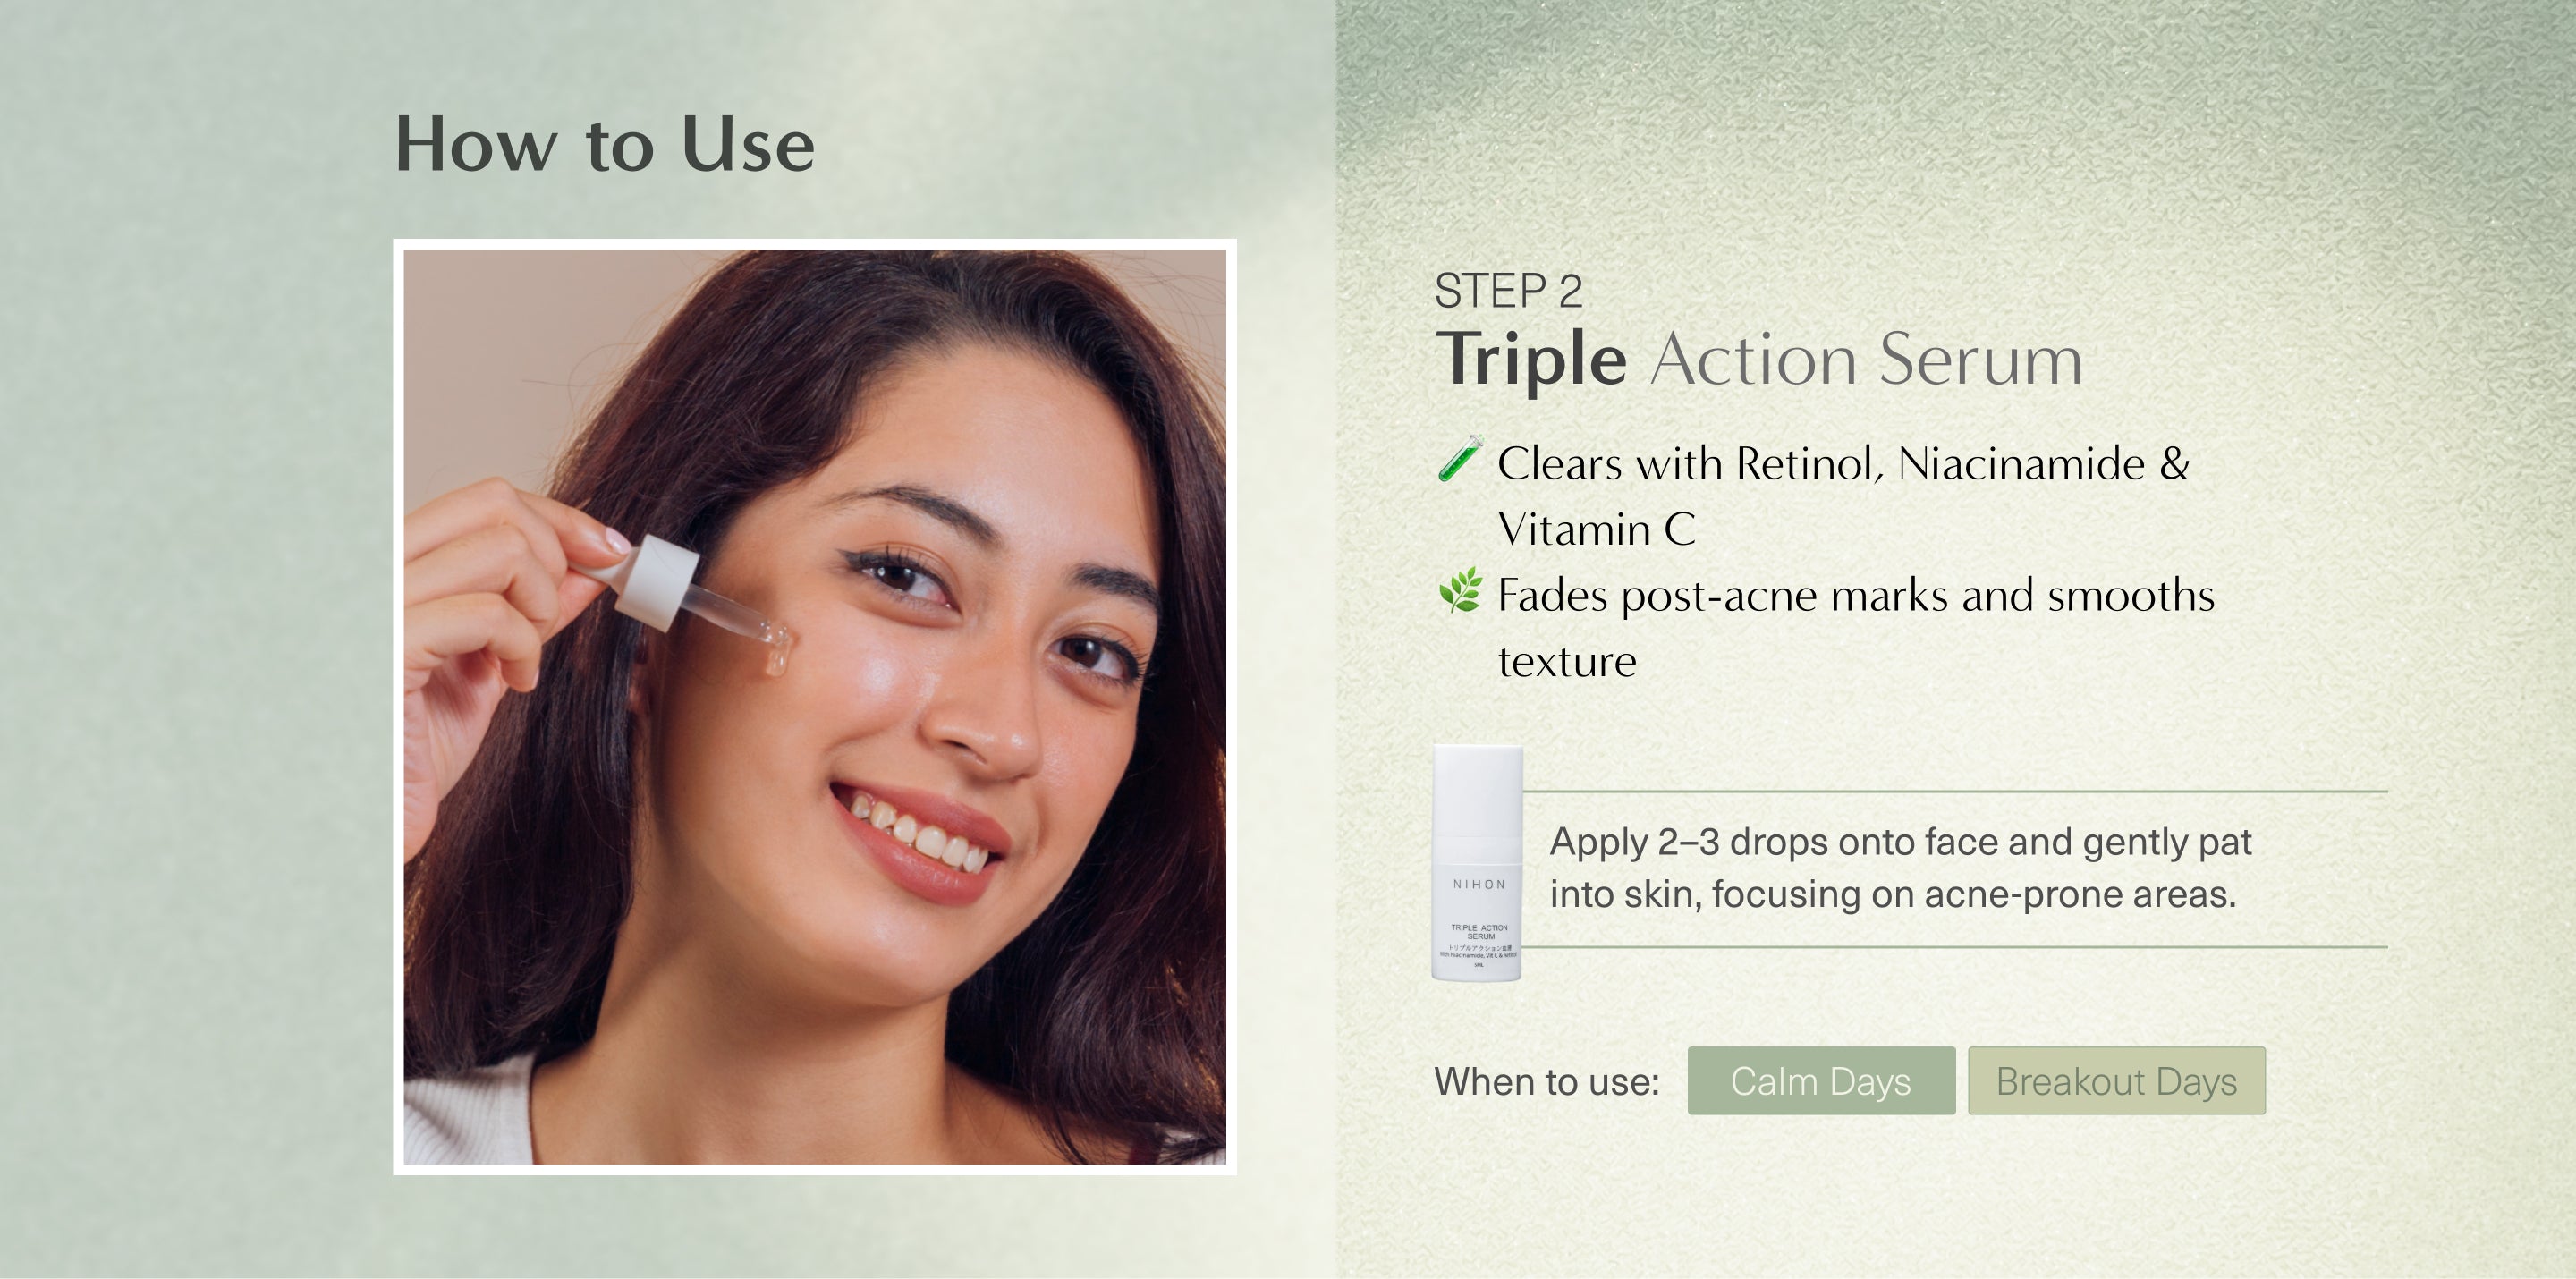Viewport: 2576px width, 1279px height.
Task: Click the green test tube icon
Action: coord(1460,459)
